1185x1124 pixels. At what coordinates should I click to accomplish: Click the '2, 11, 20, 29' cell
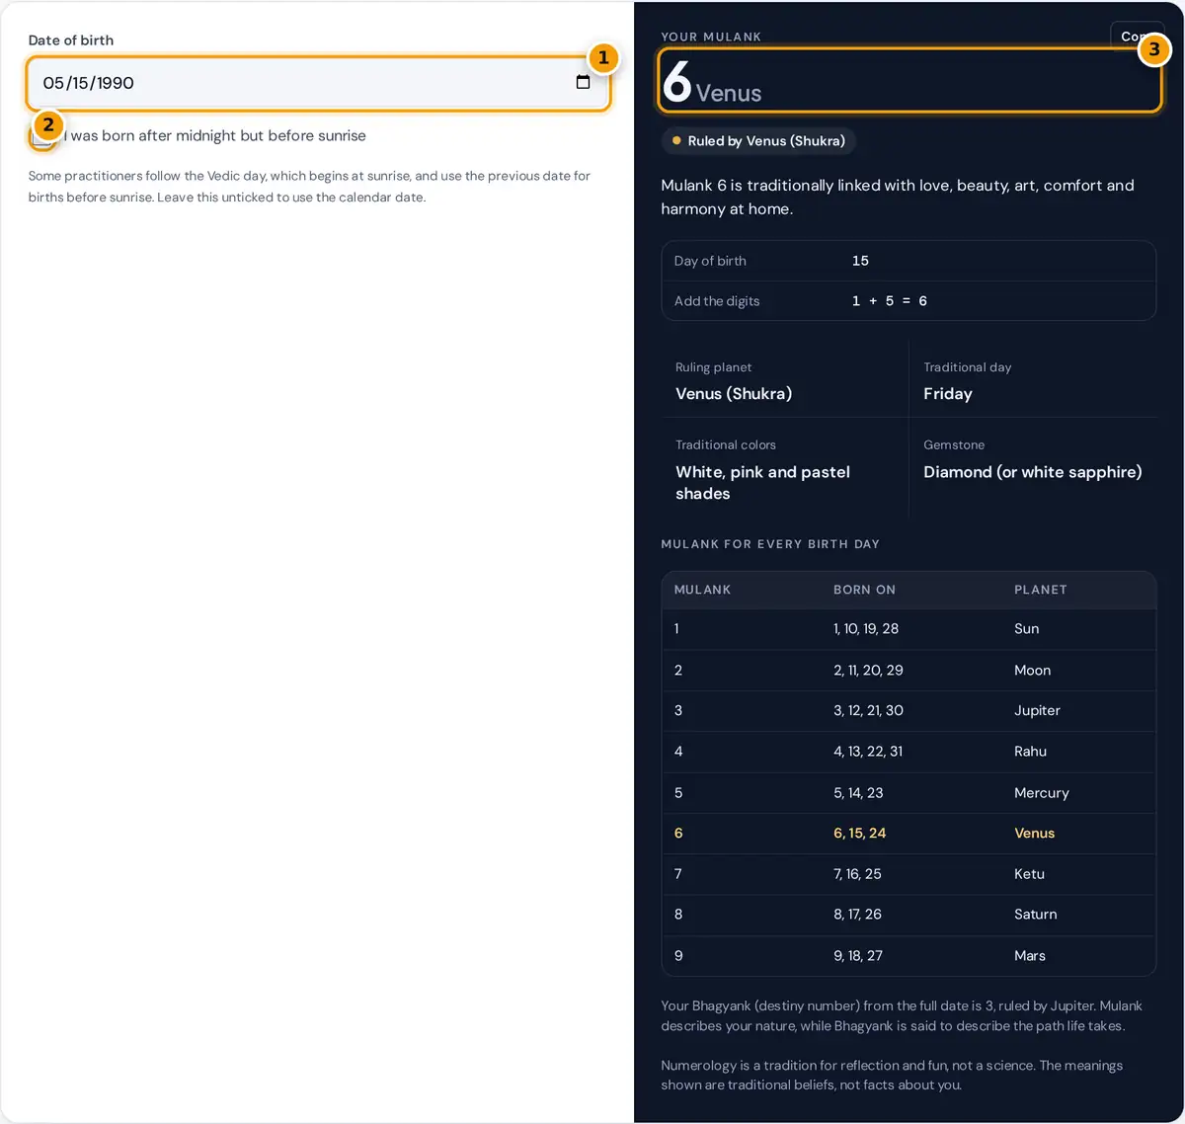pos(868,671)
